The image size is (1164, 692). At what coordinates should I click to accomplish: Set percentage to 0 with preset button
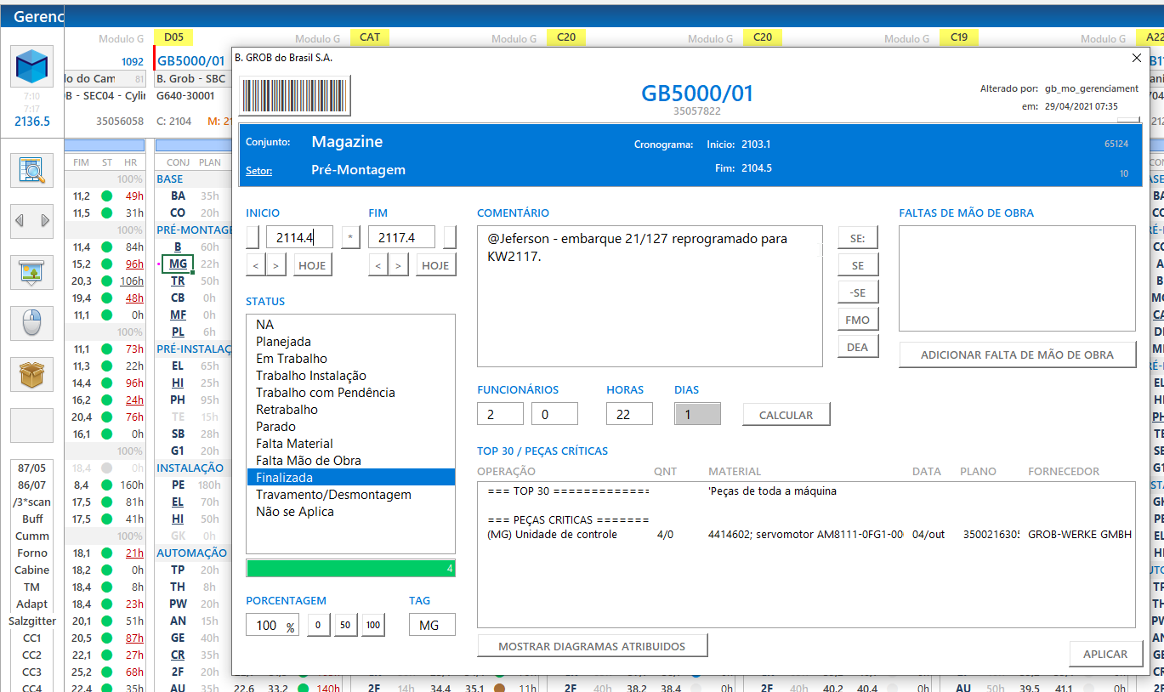[x=317, y=625]
